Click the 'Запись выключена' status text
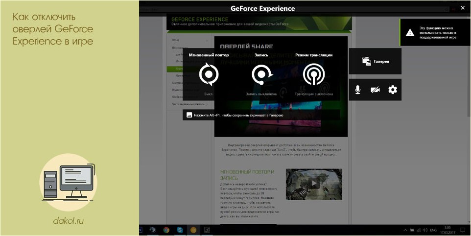The height and width of the screenshot is (236, 471). pyautogui.click(x=261, y=94)
